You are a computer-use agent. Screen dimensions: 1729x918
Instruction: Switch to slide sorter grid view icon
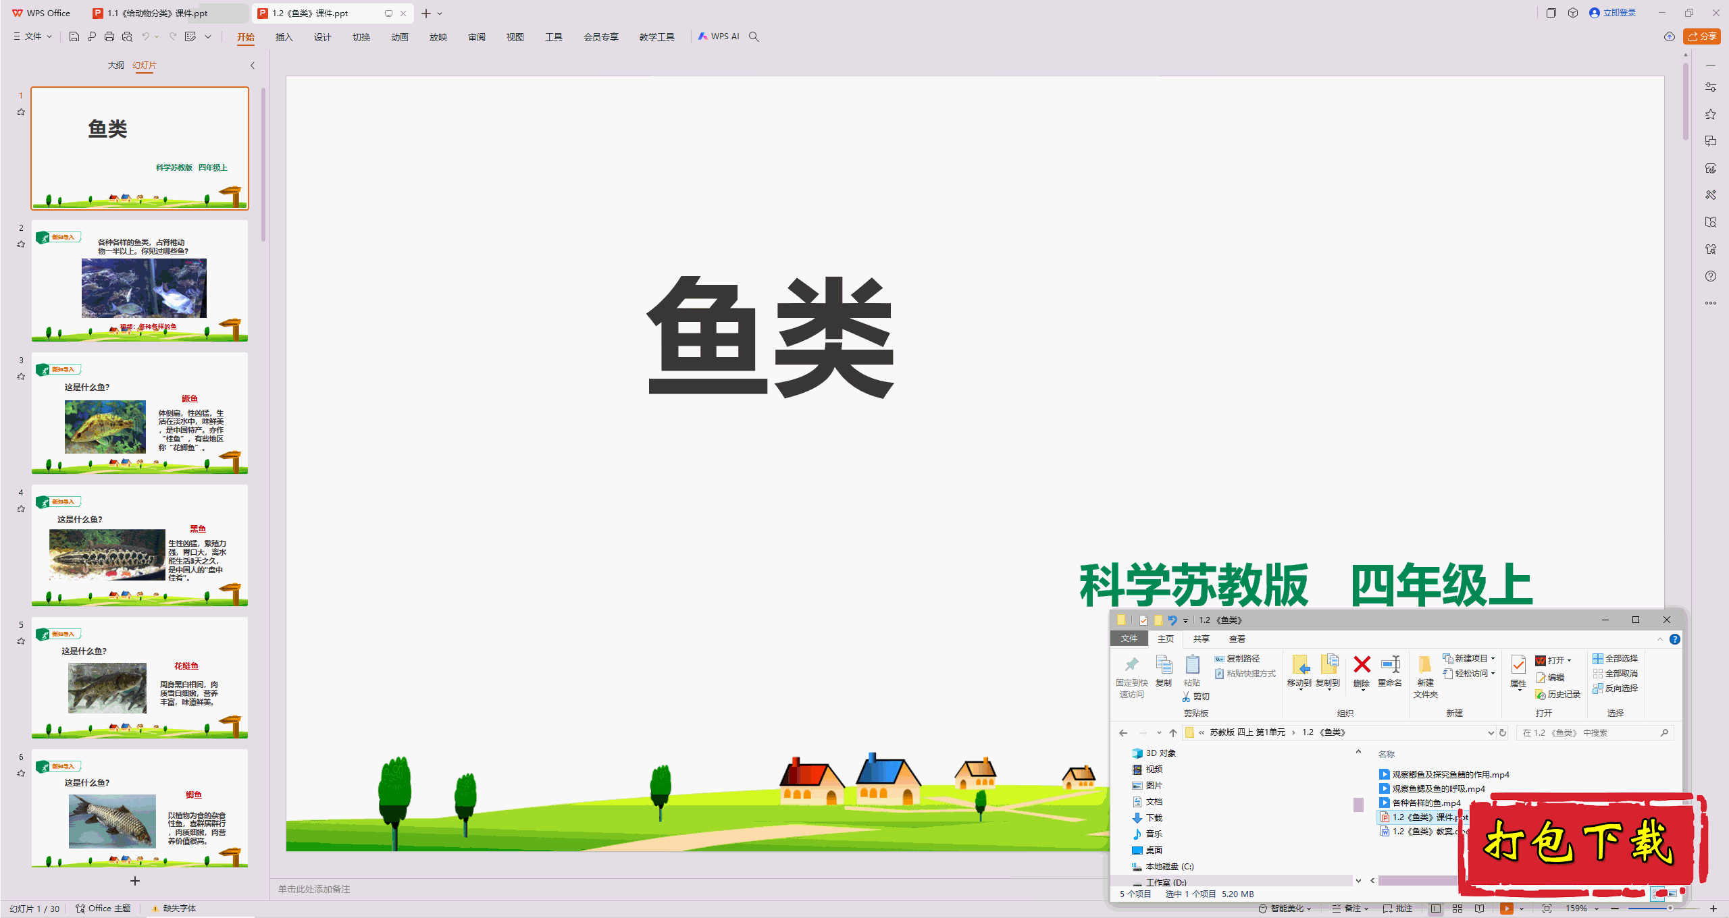[1457, 909]
